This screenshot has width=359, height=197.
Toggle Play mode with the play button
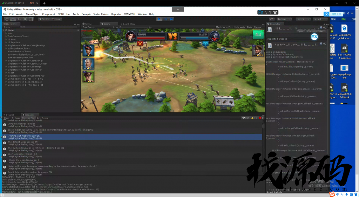[160, 19]
